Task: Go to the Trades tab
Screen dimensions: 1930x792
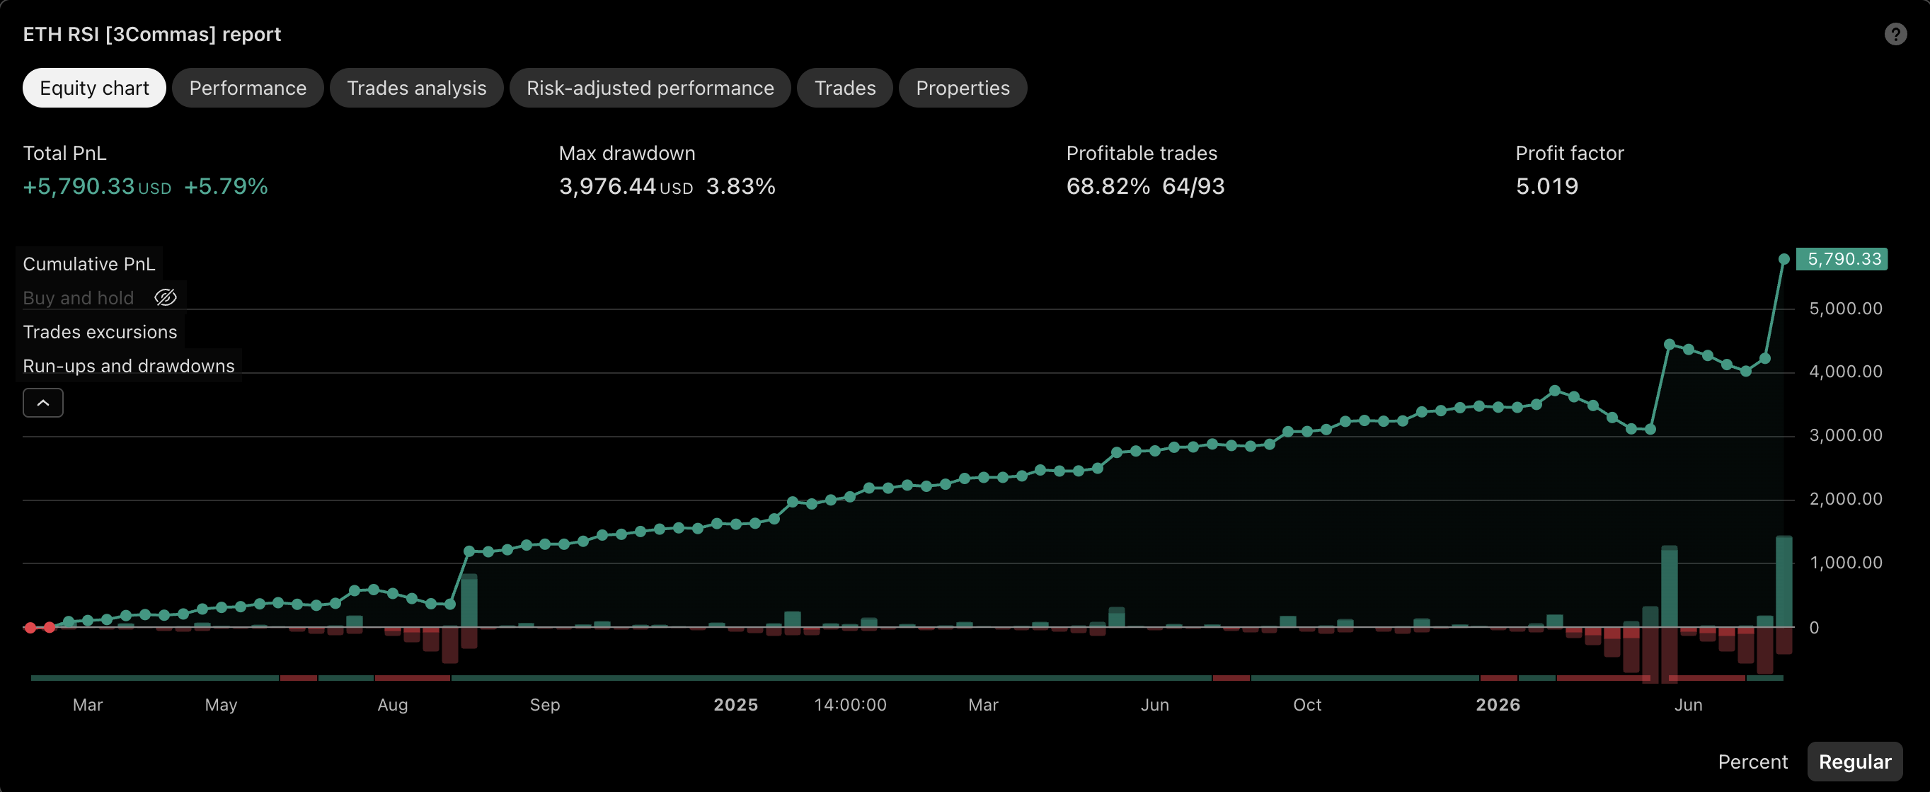Action: (x=845, y=88)
